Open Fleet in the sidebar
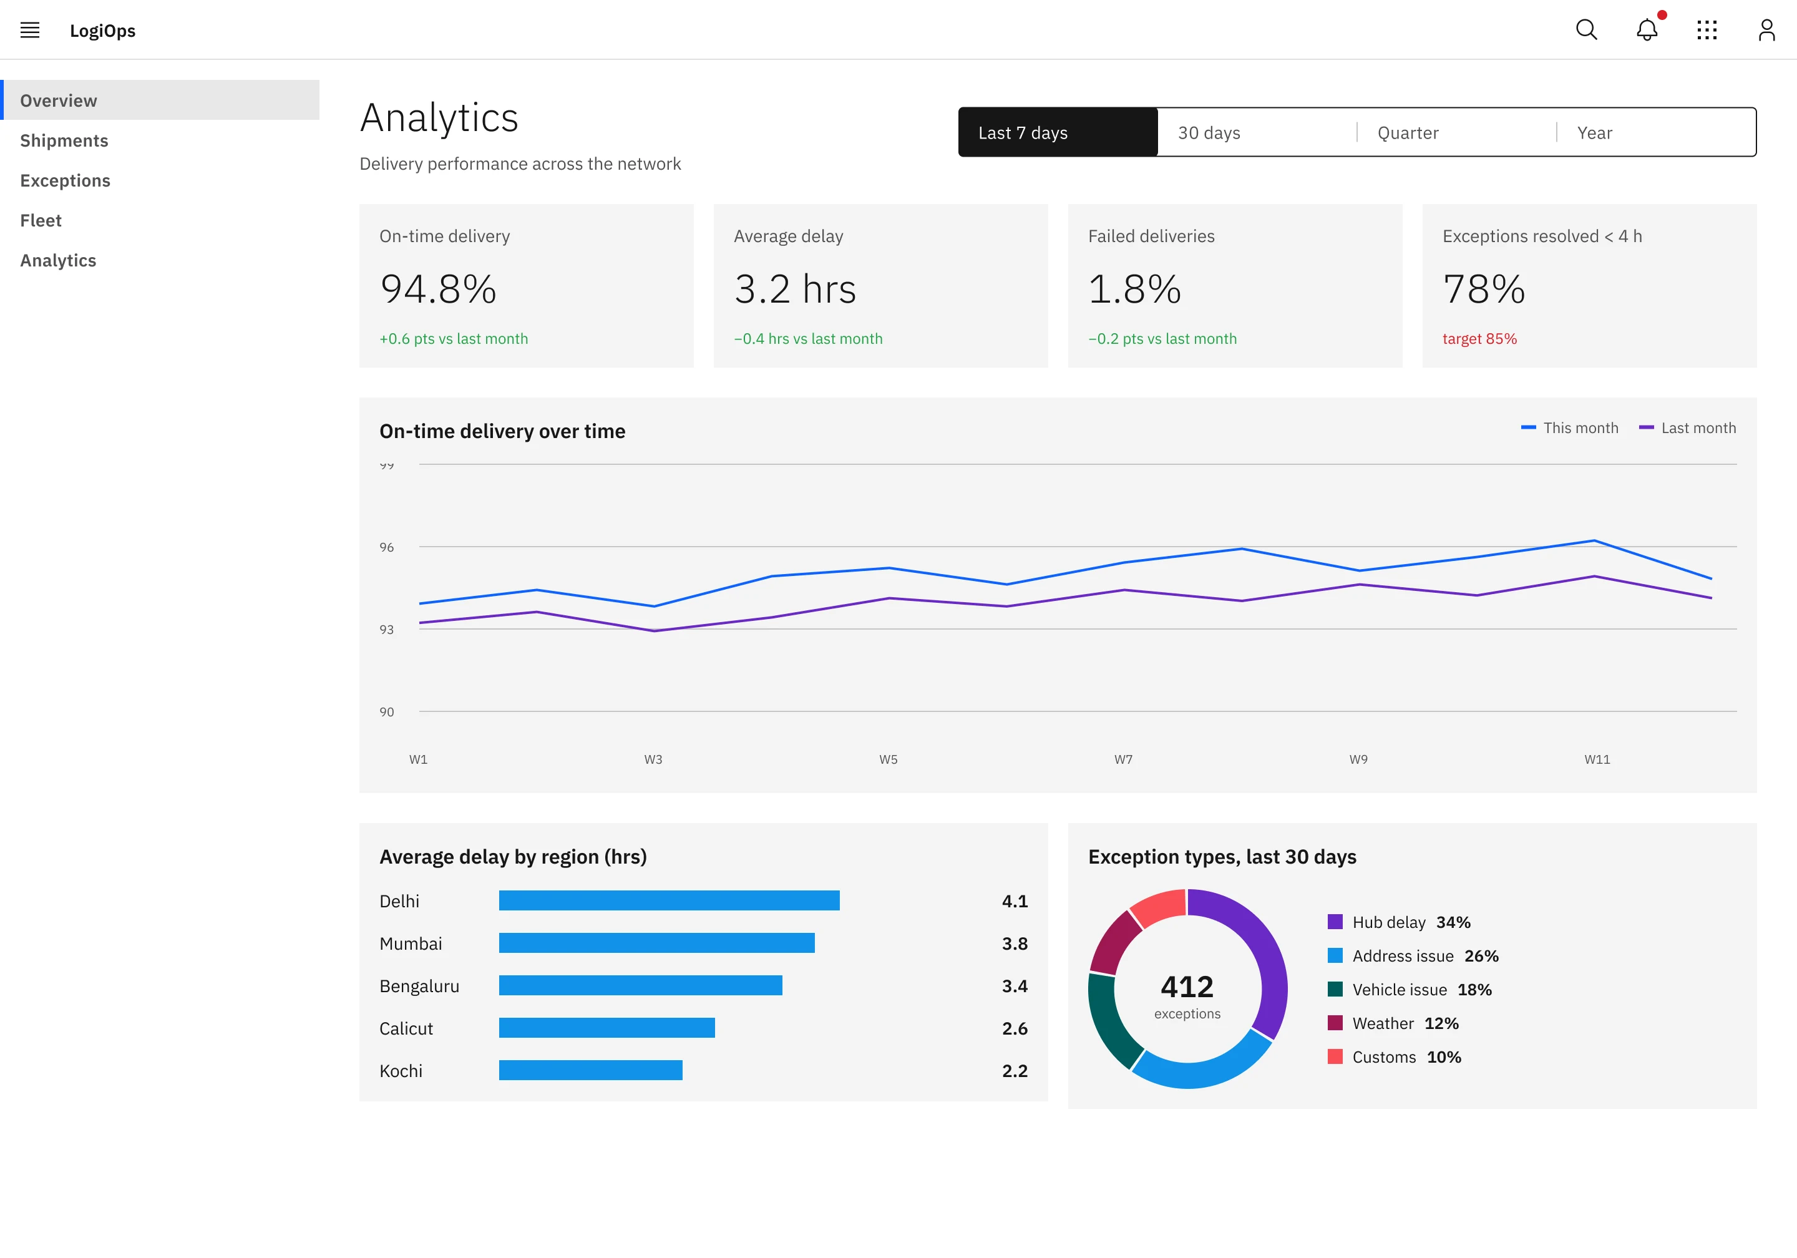The image size is (1797, 1258). [160, 220]
